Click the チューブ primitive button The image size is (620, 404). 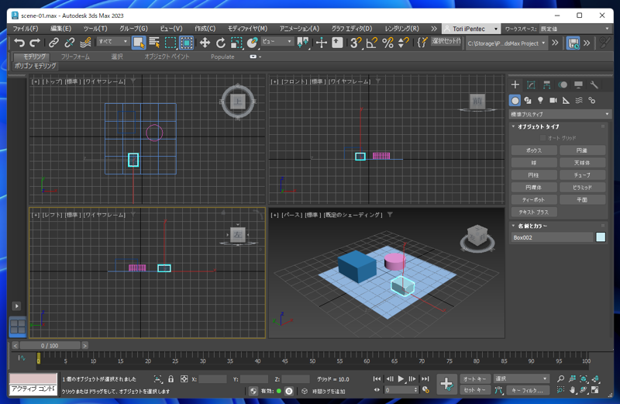point(582,175)
